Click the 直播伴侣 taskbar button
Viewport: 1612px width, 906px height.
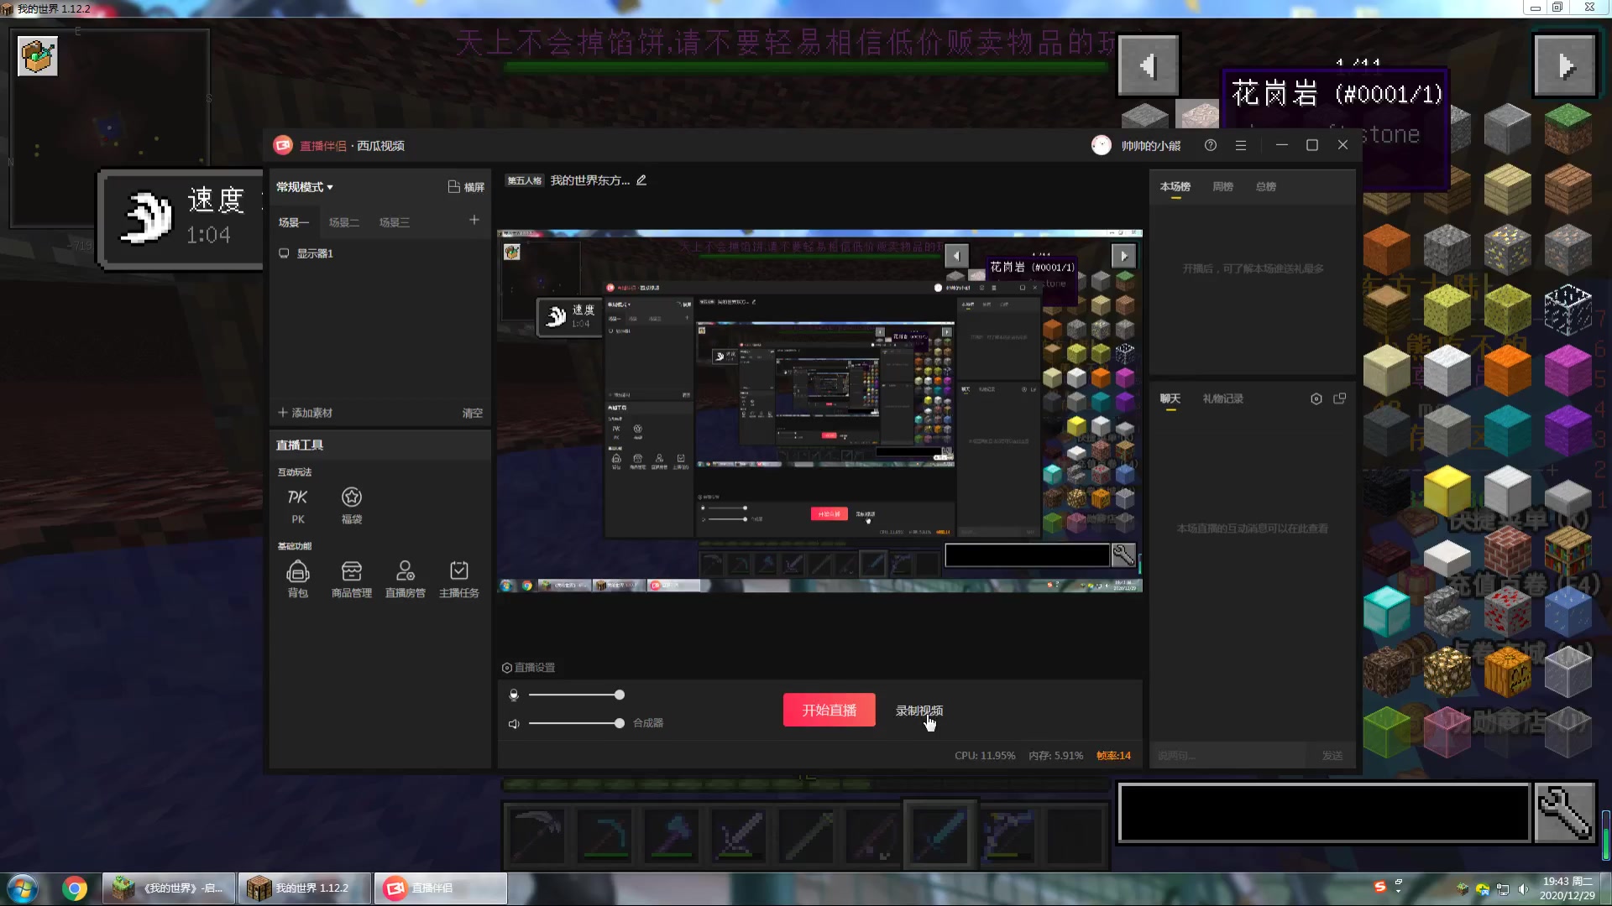[441, 888]
